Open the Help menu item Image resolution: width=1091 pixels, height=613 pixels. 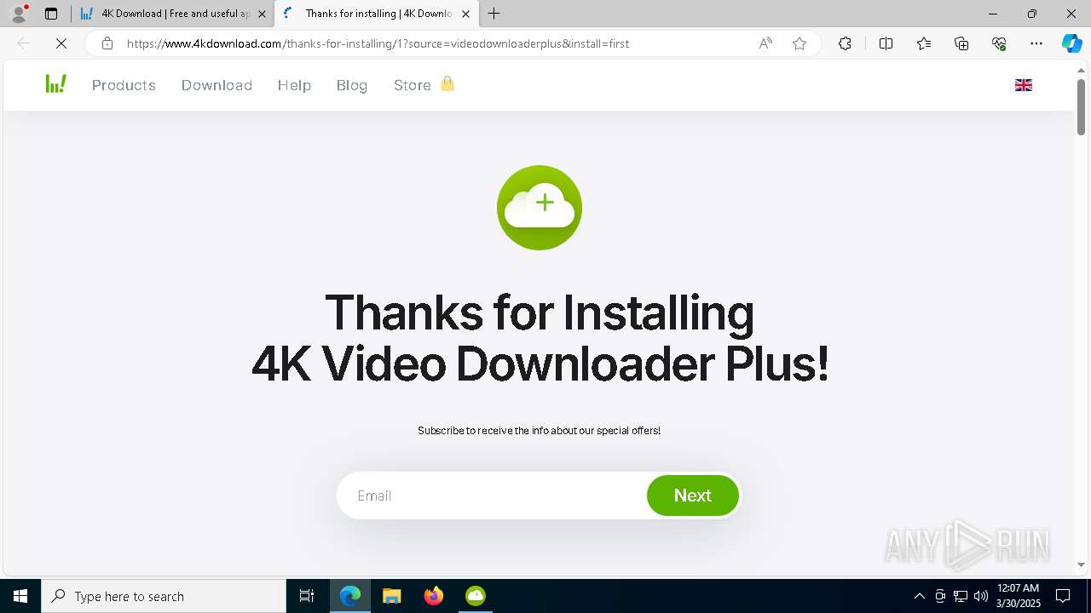point(294,85)
